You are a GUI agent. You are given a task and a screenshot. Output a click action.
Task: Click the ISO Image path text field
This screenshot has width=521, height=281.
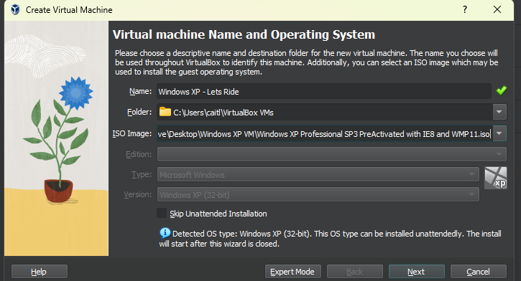(325, 133)
